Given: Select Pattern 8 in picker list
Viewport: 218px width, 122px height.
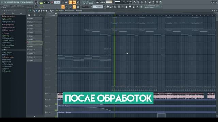Looking at the screenshot, I should pos(35,43).
